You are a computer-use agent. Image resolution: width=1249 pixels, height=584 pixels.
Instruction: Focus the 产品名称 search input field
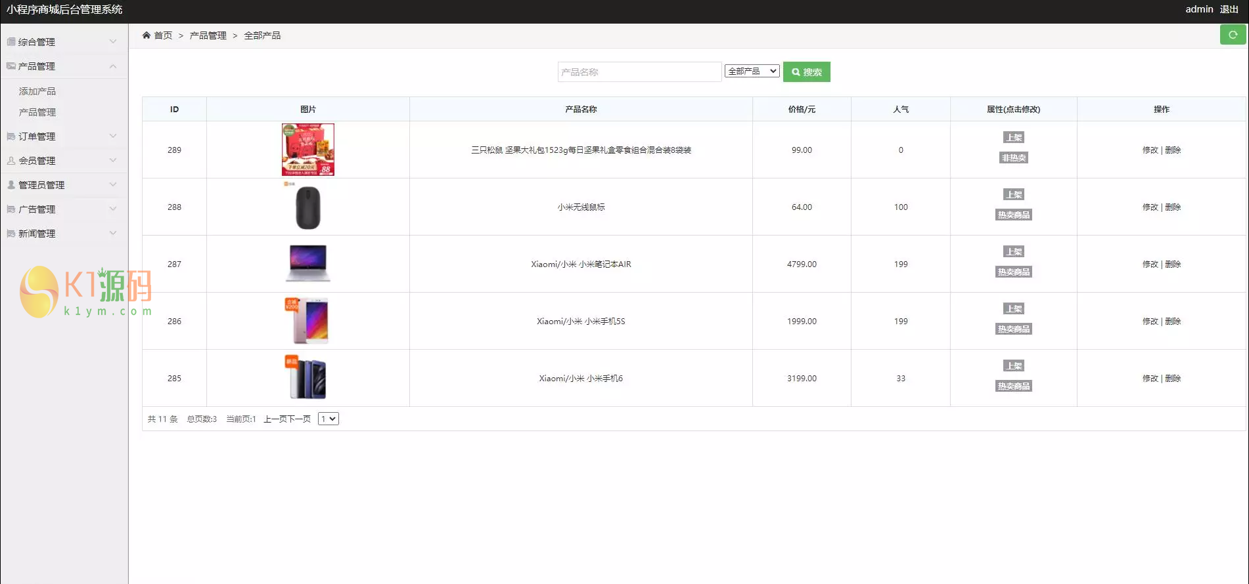coord(639,72)
